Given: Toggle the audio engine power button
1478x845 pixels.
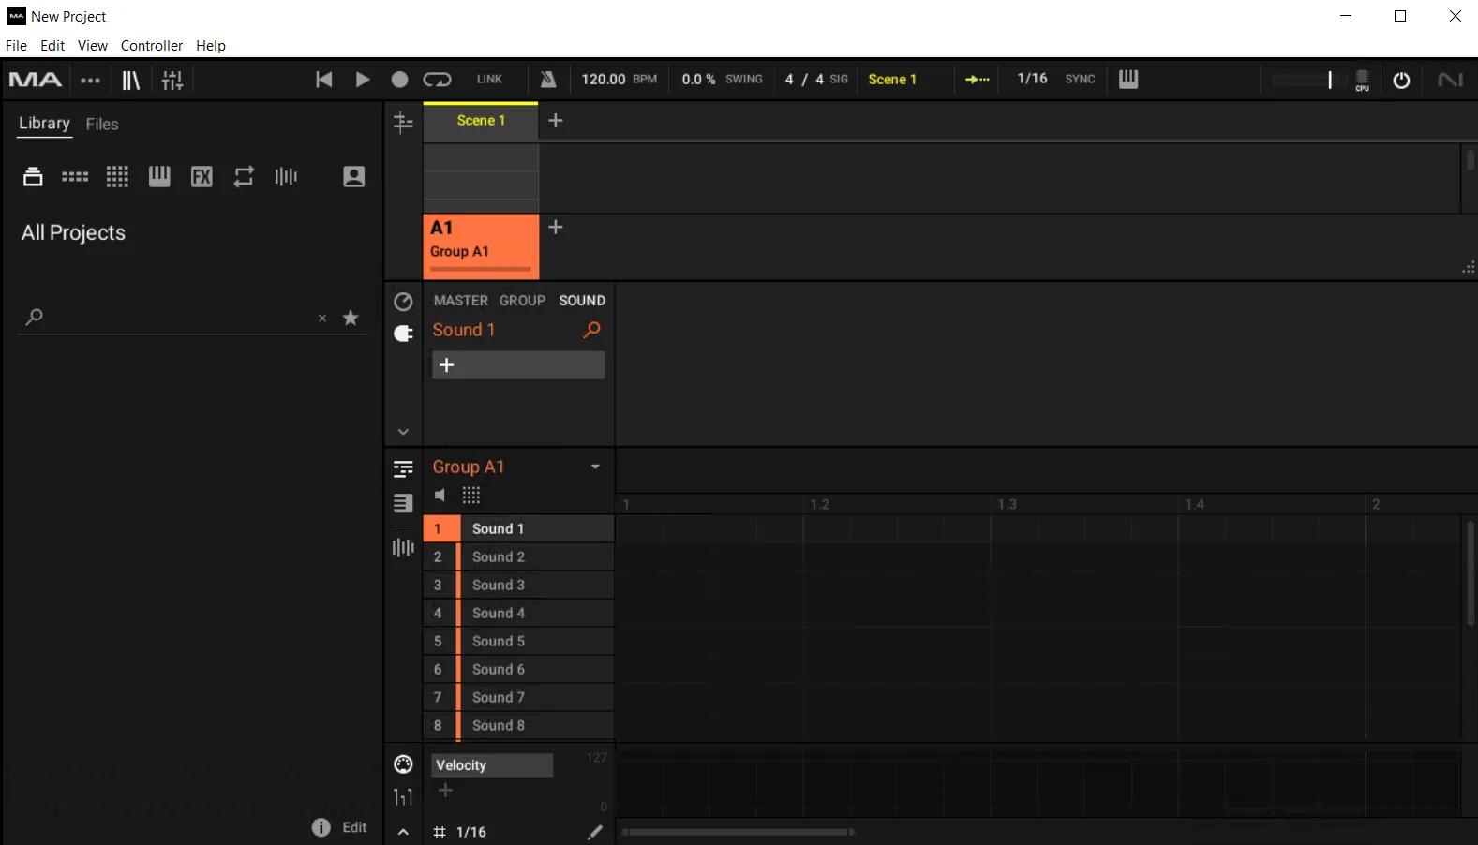Looking at the screenshot, I should [1401, 81].
